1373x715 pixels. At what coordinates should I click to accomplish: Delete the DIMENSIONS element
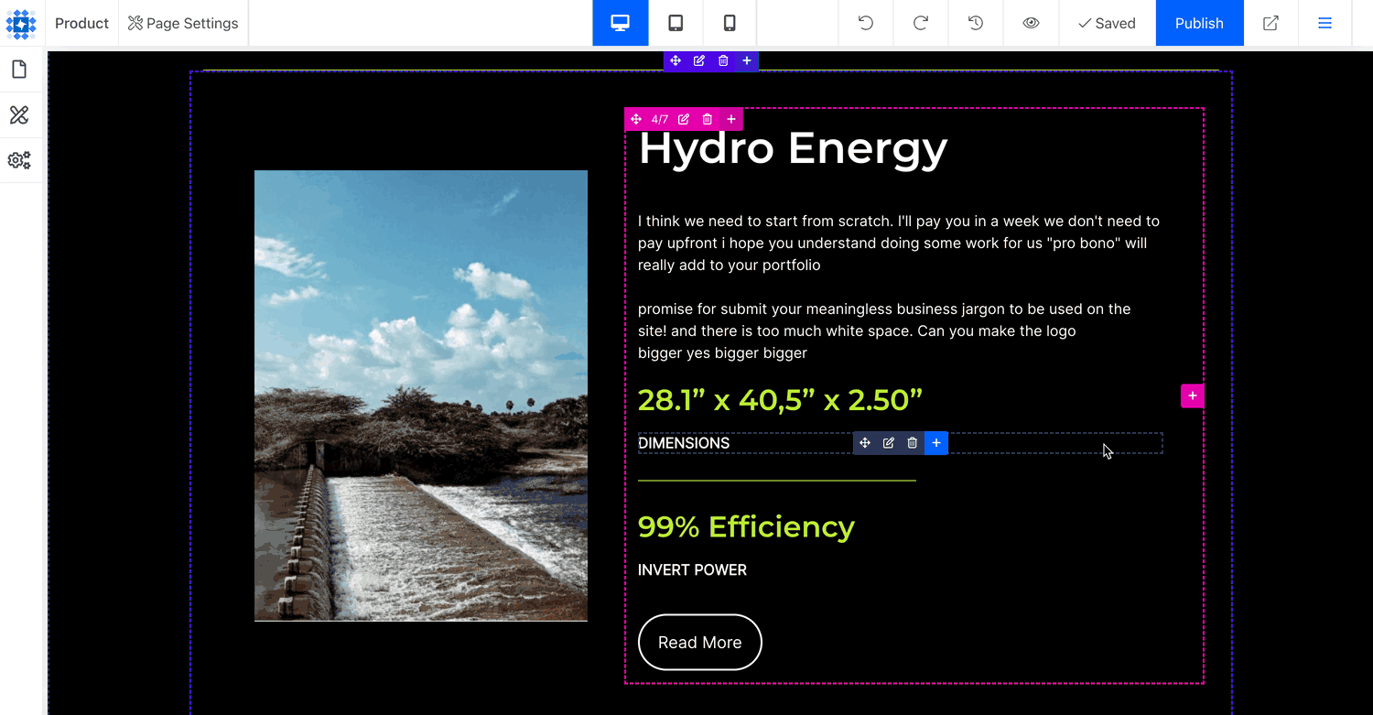pyautogui.click(x=913, y=443)
